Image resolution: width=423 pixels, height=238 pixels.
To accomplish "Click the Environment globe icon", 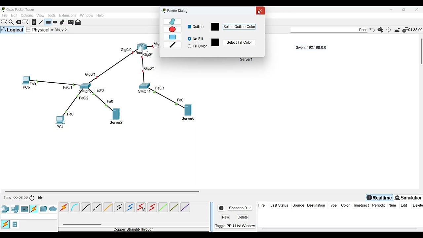I will pyautogui.click(x=405, y=30).
